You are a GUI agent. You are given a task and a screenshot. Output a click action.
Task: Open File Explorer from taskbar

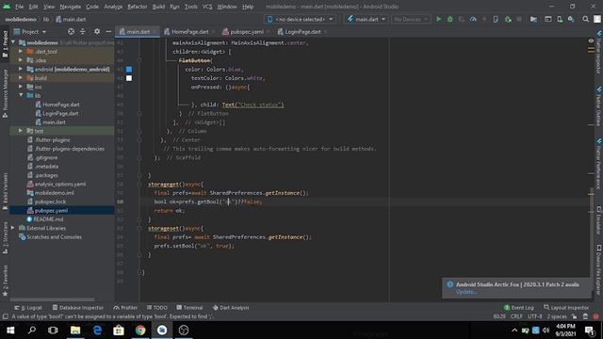point(75,331)
